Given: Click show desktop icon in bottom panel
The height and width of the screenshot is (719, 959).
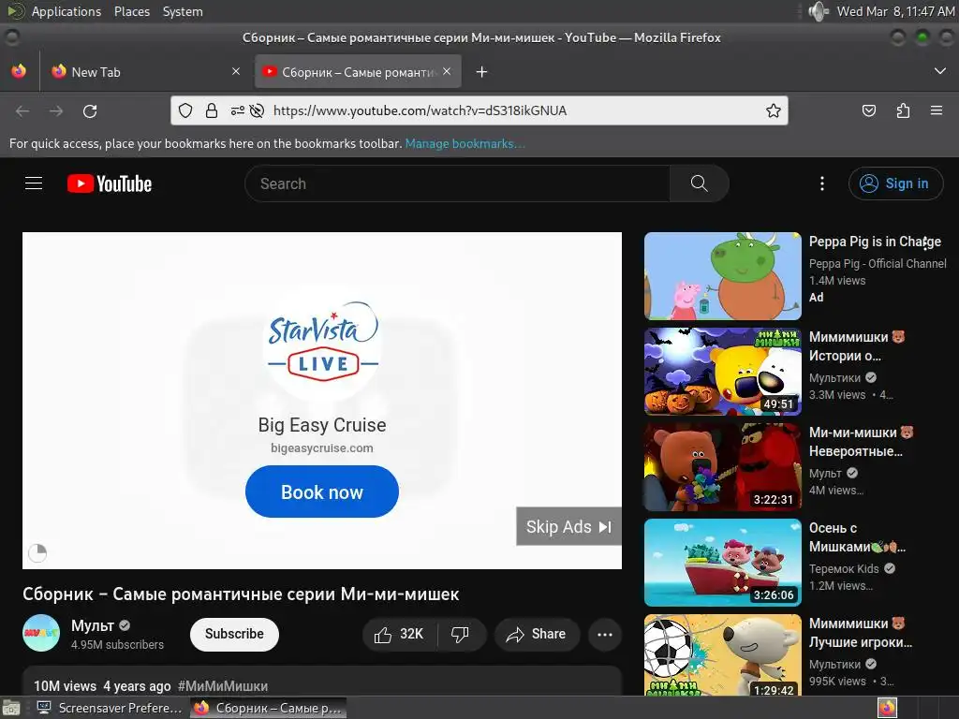Looking at the screenshot, I should [x=11, y=708].
